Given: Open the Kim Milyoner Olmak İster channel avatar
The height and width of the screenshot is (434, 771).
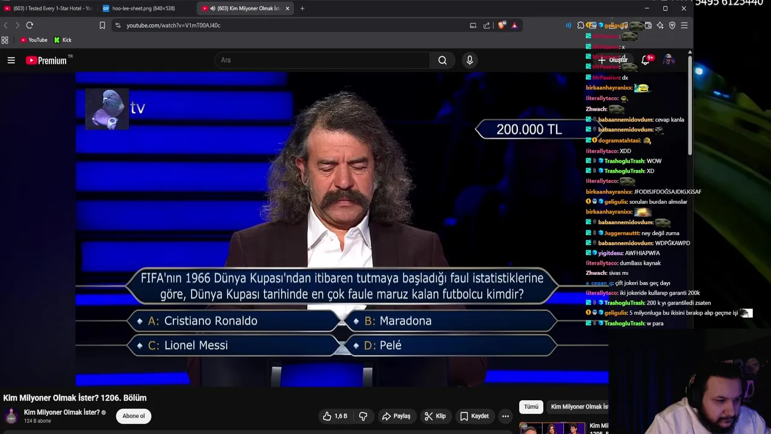Looking at the screenshot, I should 11,416.
